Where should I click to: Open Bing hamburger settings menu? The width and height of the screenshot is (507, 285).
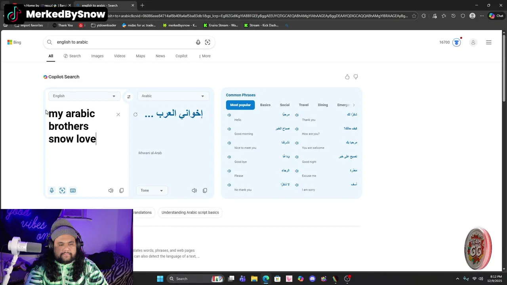(489, 42)
